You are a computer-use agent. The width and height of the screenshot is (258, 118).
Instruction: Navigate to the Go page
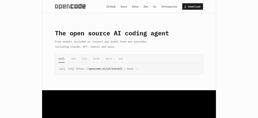tap(155, 7)
